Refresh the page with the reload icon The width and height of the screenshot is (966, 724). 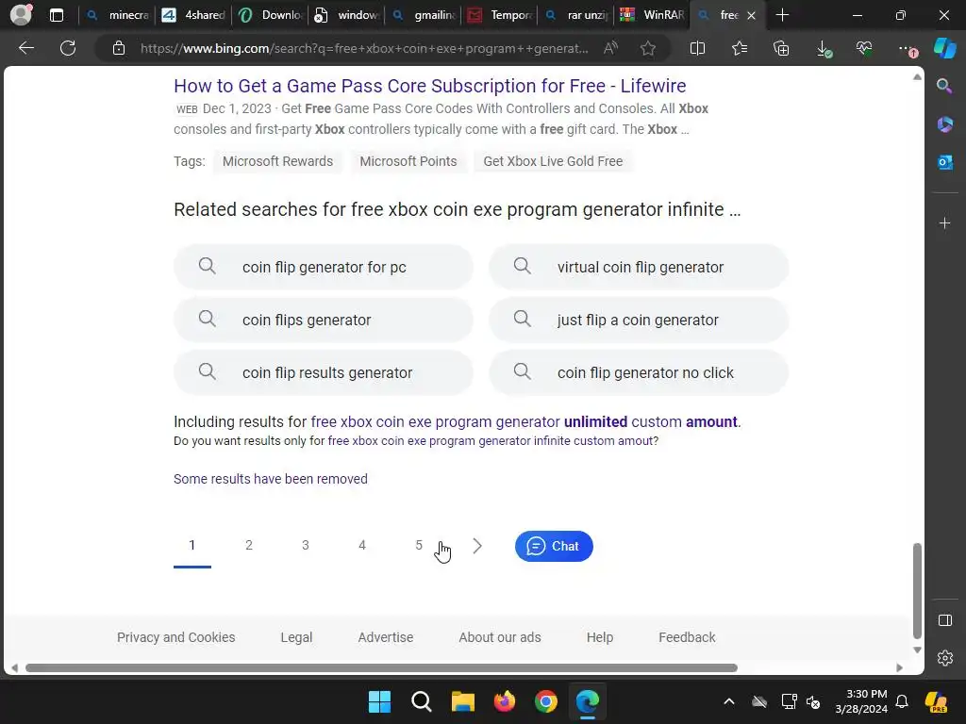point(68,48)
